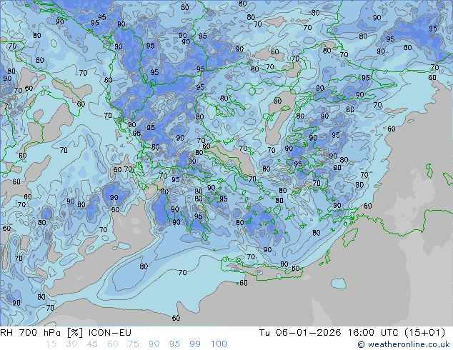Click the "16:00 UTC" time text
Screen dimensions: 453x350
click(374, 333)
